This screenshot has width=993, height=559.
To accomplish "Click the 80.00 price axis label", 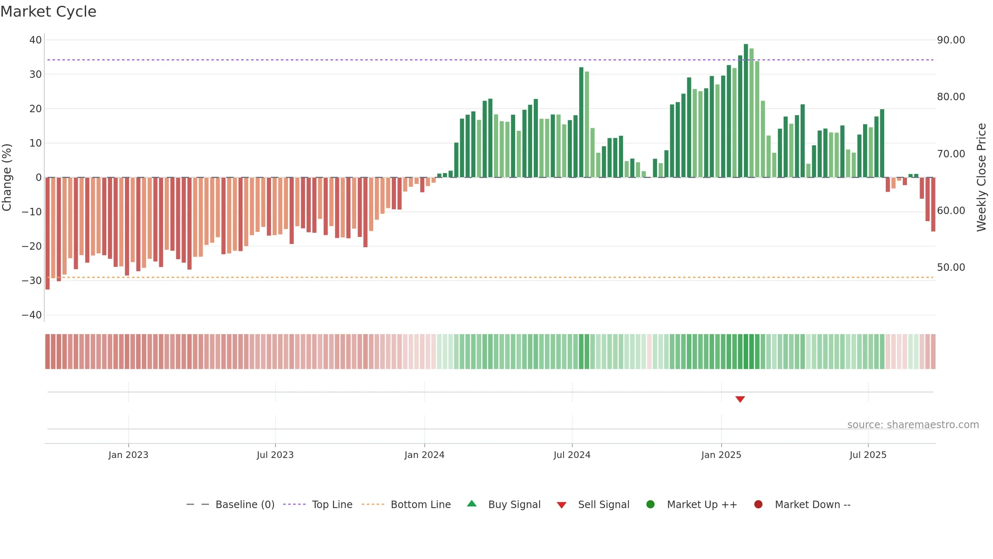I will [x=951, y=97].
